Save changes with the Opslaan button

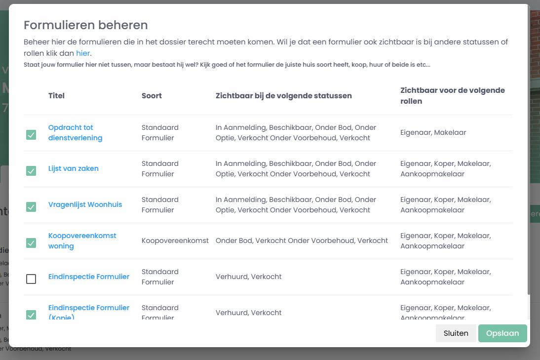tap(502, 333)
